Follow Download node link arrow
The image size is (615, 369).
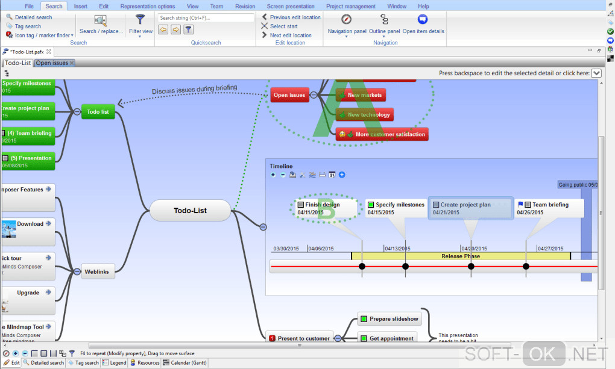coord(48,223)
